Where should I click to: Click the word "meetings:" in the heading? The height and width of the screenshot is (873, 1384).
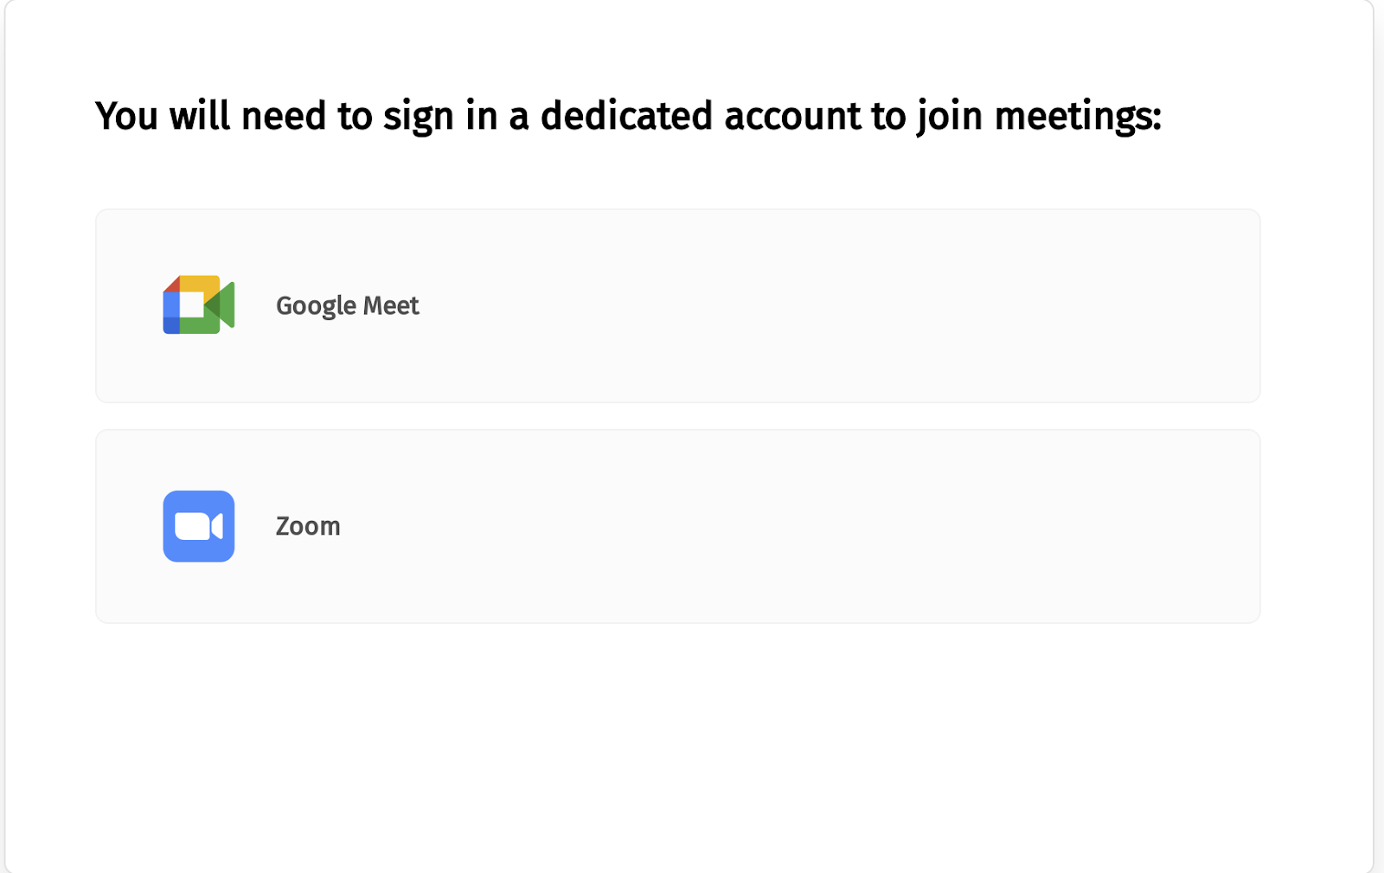click(1077, 116)
